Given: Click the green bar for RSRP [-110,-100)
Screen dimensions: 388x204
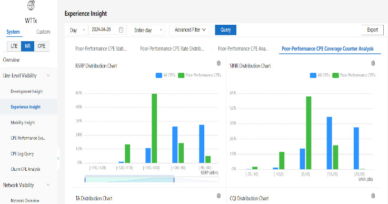Looking at the screenshot, I should (154, 128).
